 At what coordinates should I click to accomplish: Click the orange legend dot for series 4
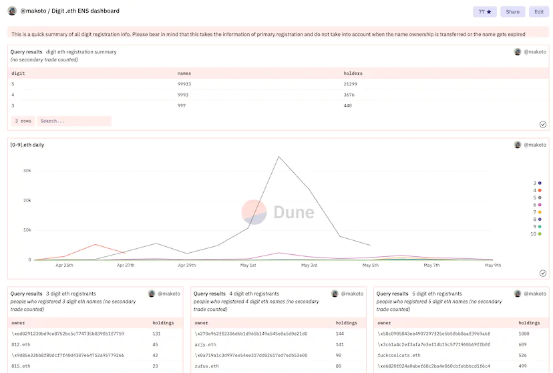pyautogui.click(x=540, y=190)
